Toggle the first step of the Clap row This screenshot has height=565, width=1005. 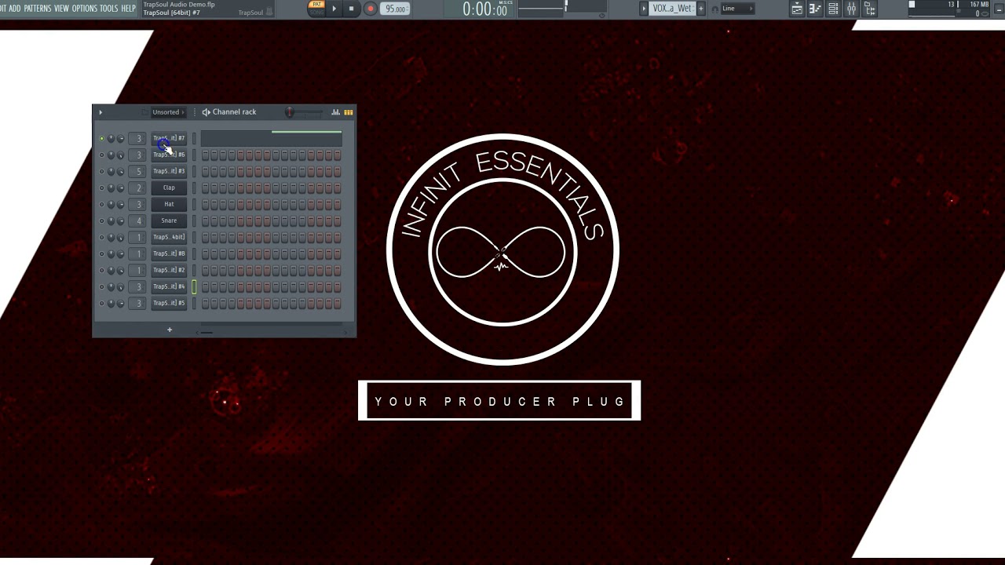pos(205,188)
